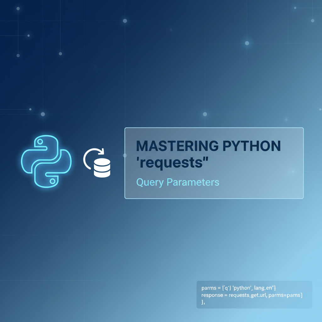
Task: Click the database cylinder icon
Action: 102,168
